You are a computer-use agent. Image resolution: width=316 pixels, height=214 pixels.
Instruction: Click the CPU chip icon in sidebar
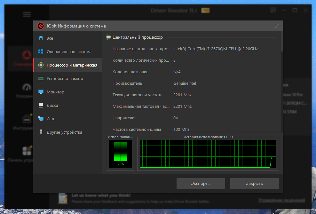41,65
